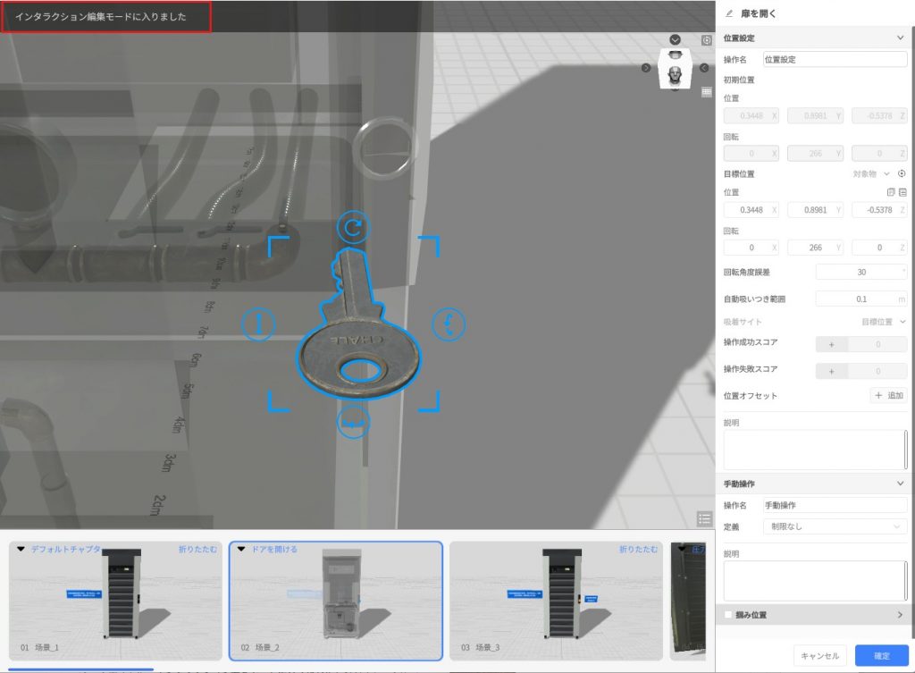Click the grid display icon in viewport
This screenshot has width=915, height=673.
(x=706, y=91)
